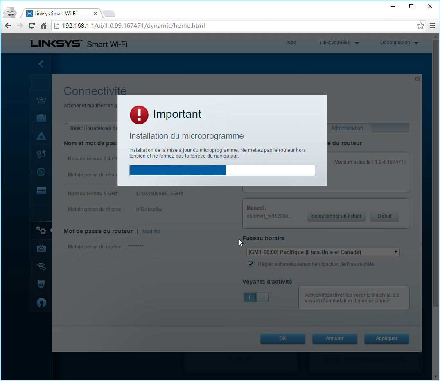Open Speed Test gauge icon in sidebar
This screenshot has width=440, height=381.
point(41,172)
